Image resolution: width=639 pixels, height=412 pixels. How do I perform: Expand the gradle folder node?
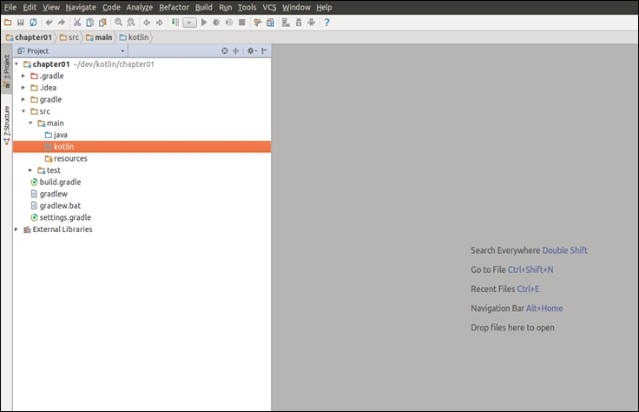[23, 100]
